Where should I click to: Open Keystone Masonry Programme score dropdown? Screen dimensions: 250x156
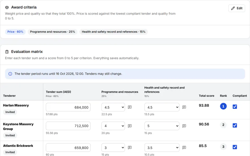[113, 126]
